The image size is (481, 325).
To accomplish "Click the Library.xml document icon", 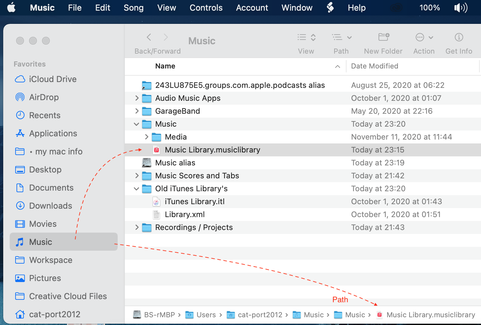I will [156, 215].
